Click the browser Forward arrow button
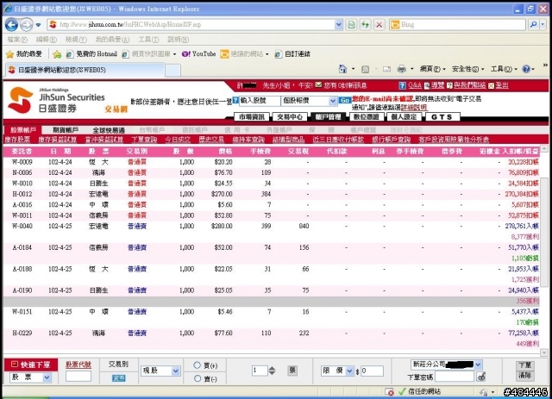 click(26, 25)
